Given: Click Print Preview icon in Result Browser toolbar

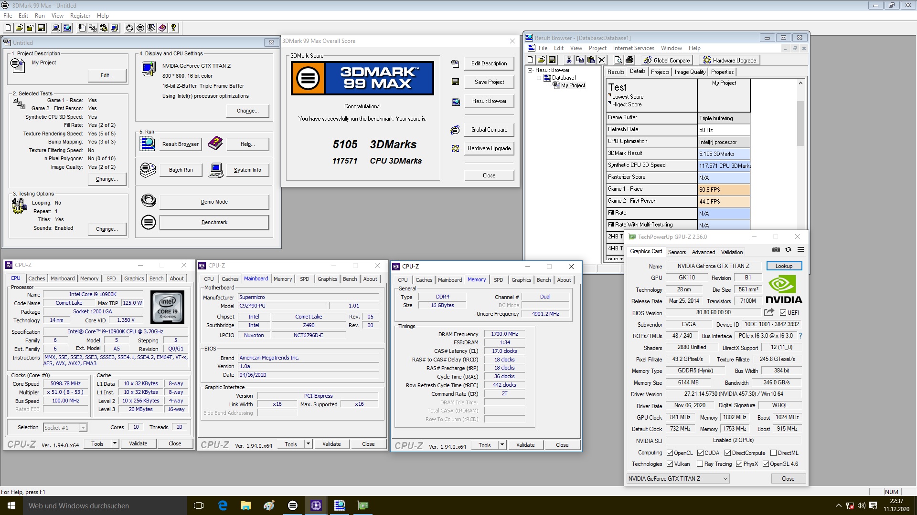Looking at the screenshot, I should point(618,60).
